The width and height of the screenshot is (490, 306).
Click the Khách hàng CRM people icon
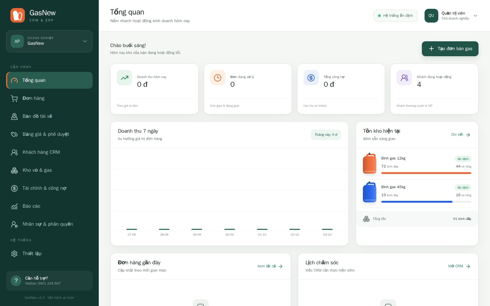(x=15, y=152)
